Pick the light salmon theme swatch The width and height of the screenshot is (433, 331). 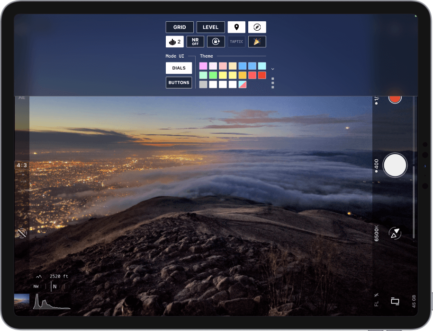point(223,66)
